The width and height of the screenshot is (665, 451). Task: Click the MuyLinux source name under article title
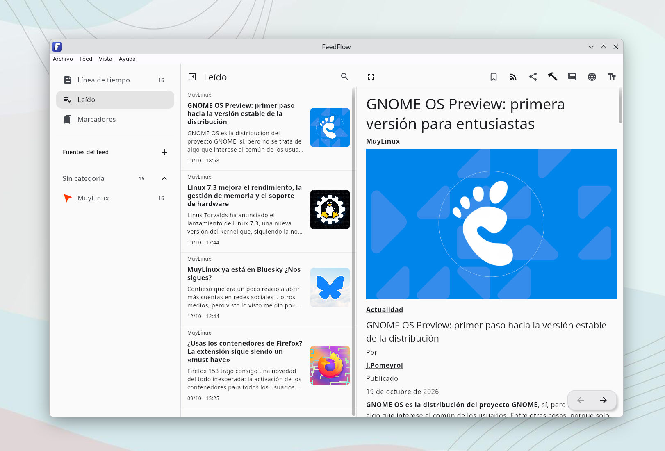pyautogui.click(x=383, y=141)
